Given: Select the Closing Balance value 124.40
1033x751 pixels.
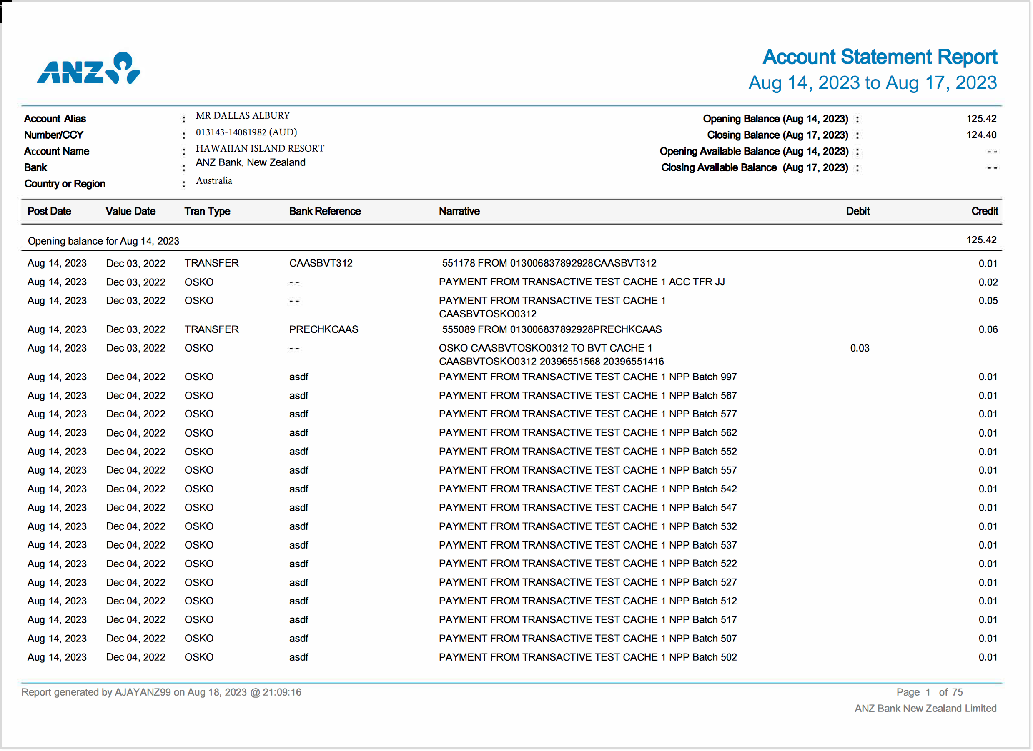Looking at the screenshot, I should [x=981, y=135].
